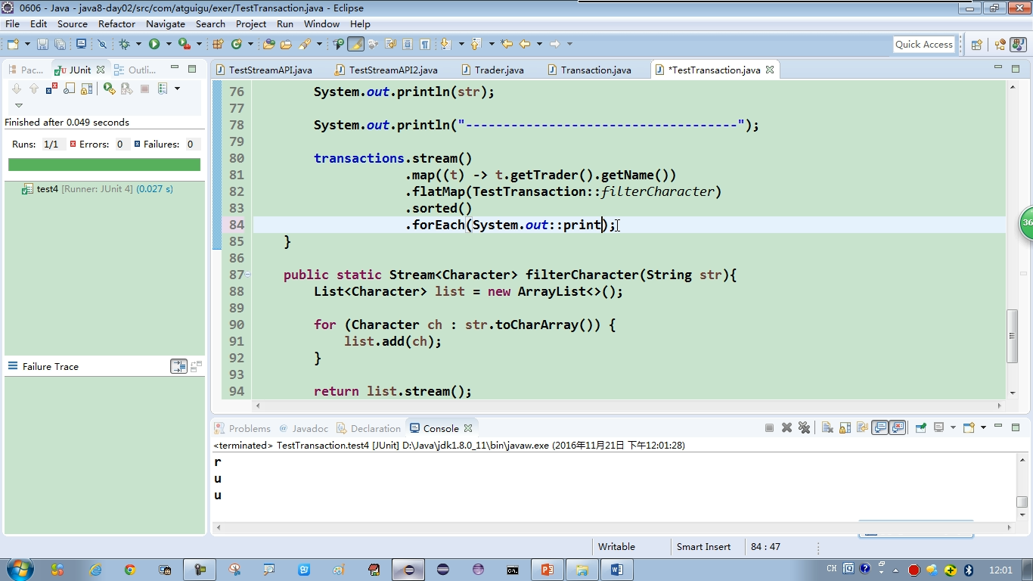Open JUnit Test Run History icon
The width and height of the screenshot is (1033, 581).
click(x=163, y=89)
